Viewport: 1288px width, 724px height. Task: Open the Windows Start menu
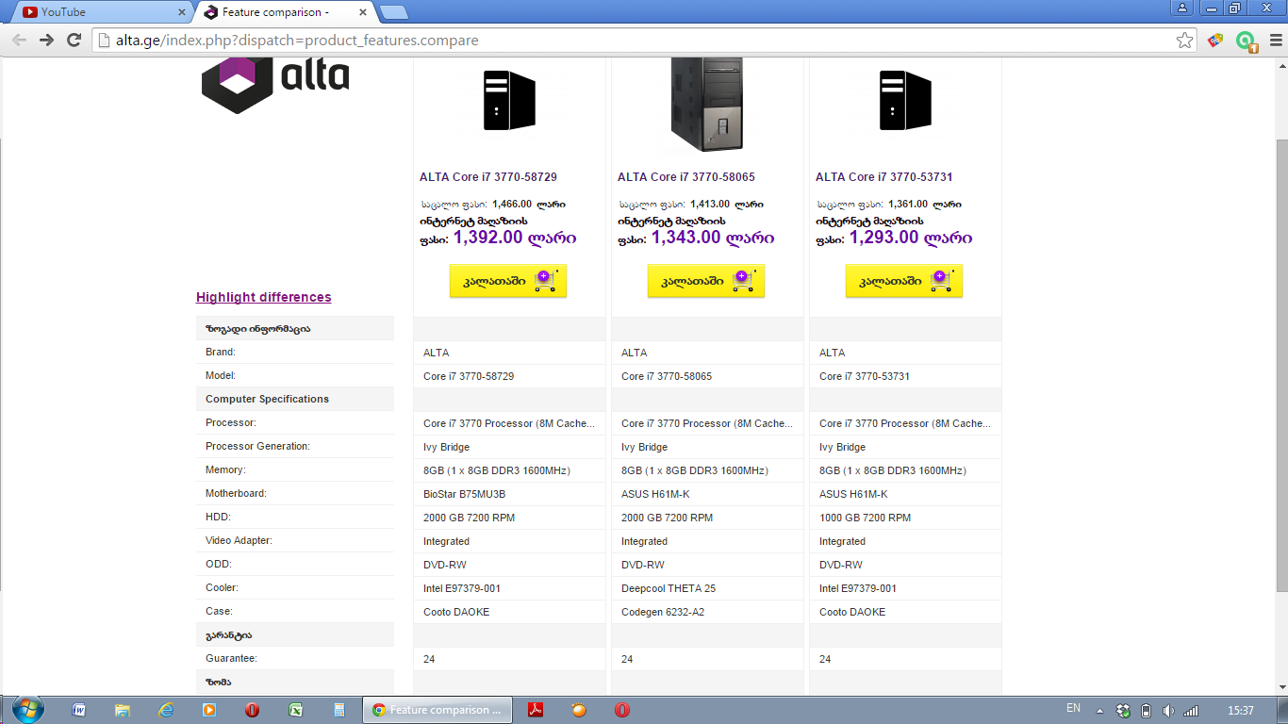pyautogui.click(x=27, y=710)
